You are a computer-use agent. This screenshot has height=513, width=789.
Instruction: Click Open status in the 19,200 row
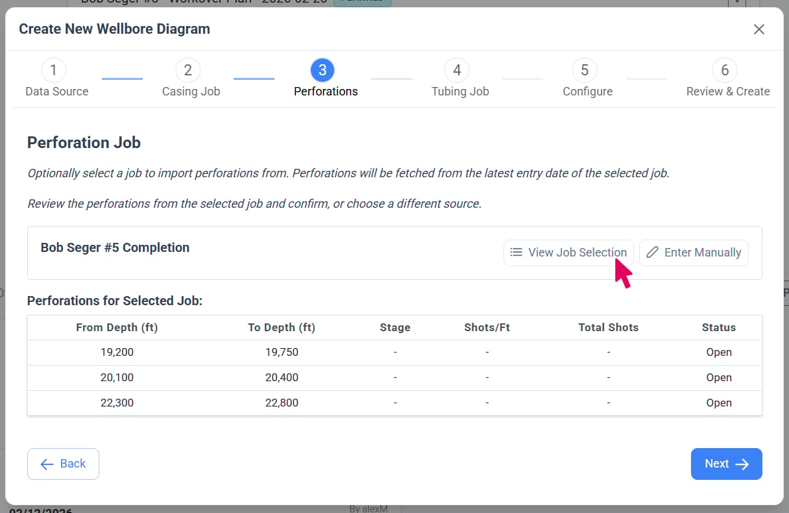[719, 352]
